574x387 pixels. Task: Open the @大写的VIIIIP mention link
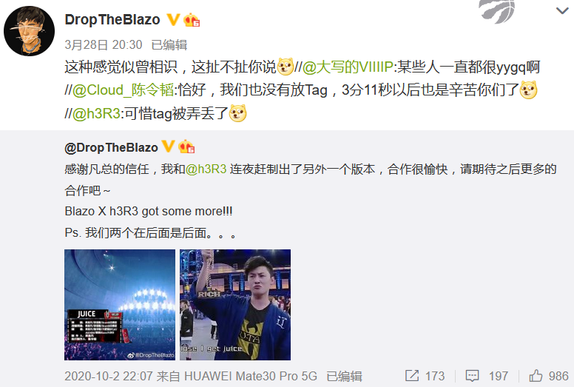point(348,67)
